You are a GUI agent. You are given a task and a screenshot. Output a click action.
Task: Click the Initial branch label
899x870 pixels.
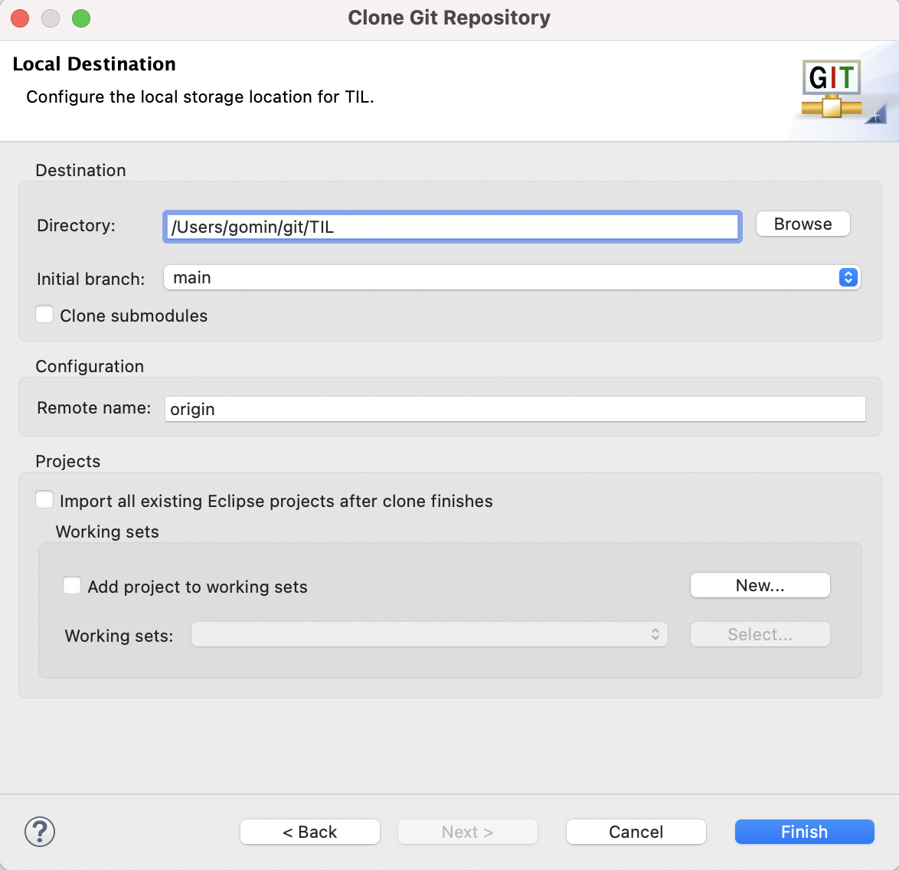tap(90, 279)
